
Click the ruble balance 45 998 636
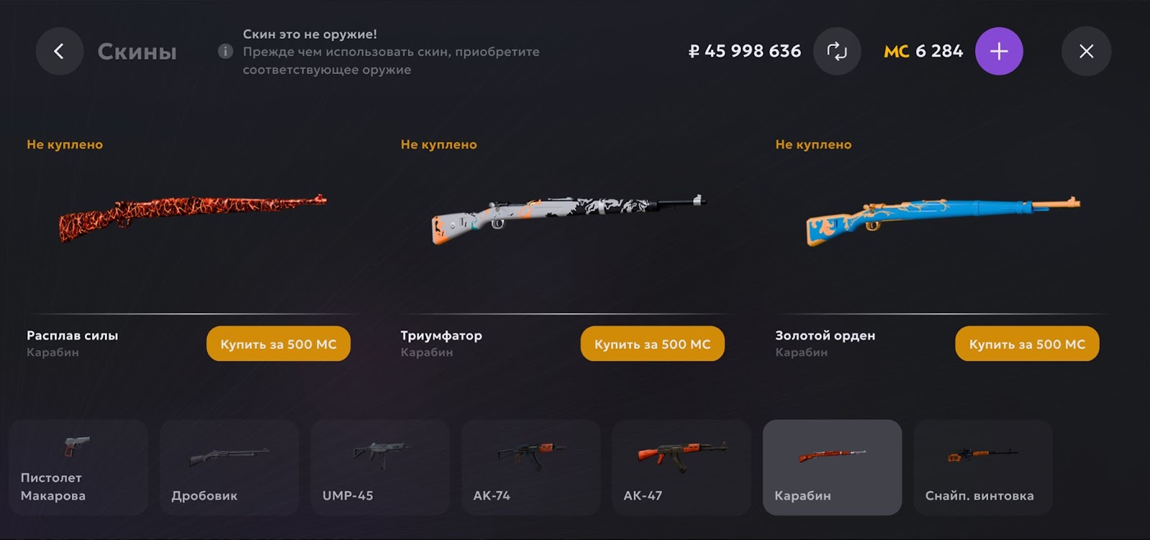pyautogui.click(x=745, y=51)
